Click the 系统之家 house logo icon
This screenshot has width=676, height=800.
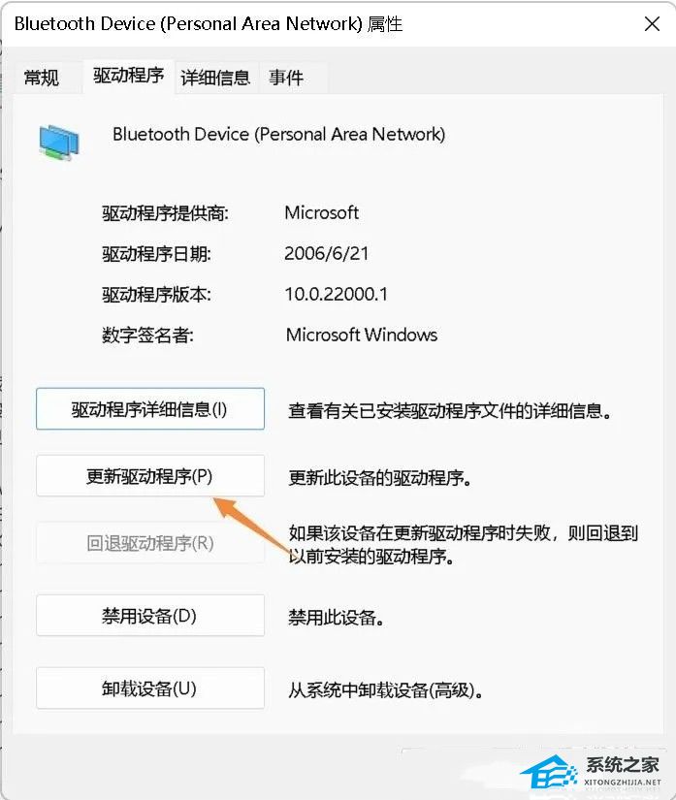(x=550, y=772)
